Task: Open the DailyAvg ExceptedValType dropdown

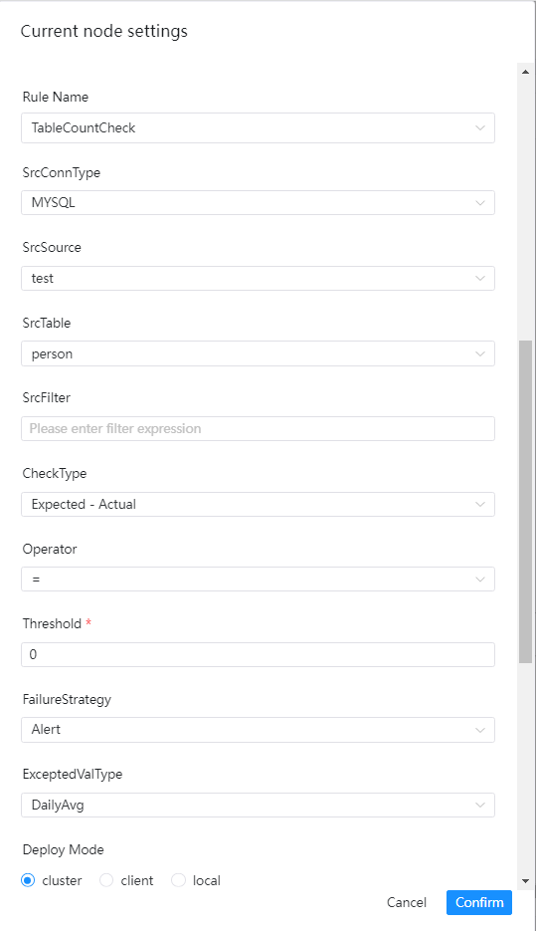Action: (x=258, y=806)
